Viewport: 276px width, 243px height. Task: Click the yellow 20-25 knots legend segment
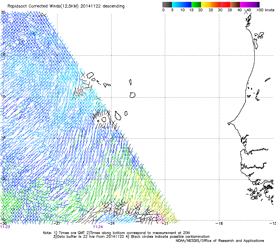(x=206, y=4)
